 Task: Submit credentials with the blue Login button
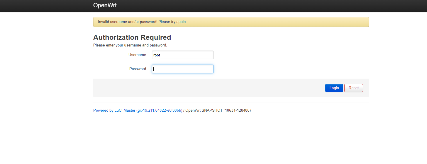pos(334,88)
